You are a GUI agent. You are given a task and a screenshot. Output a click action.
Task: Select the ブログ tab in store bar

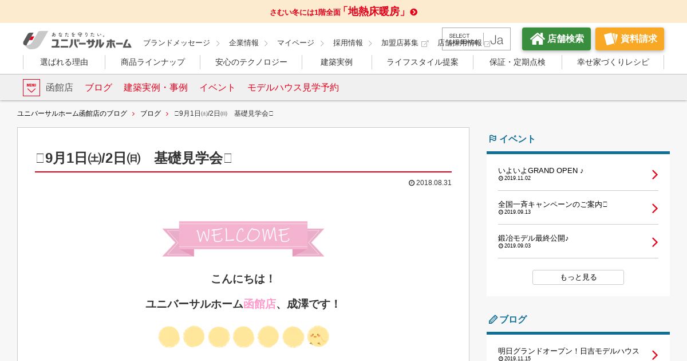(98, 88)
